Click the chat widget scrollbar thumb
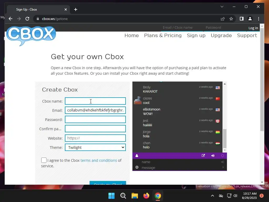Screen dimensions: 269x202 [x=225, y=138]
